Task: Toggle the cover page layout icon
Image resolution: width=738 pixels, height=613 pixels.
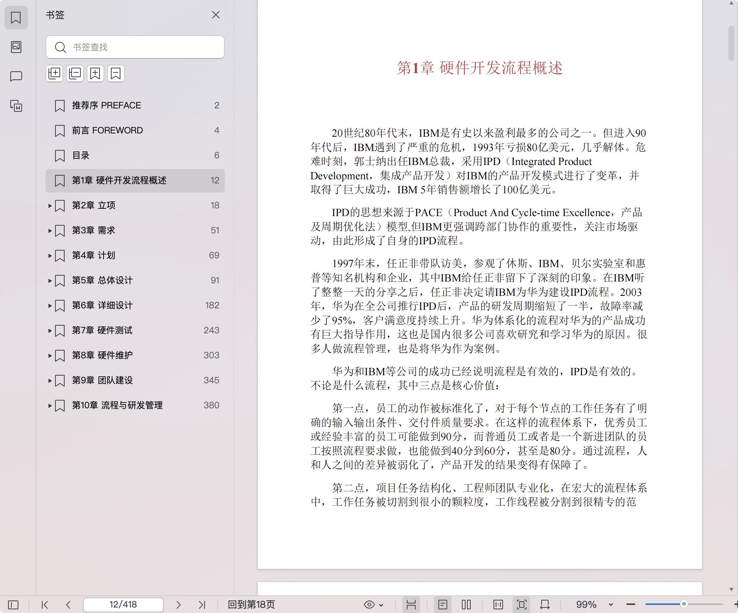Action: point(498,605)
